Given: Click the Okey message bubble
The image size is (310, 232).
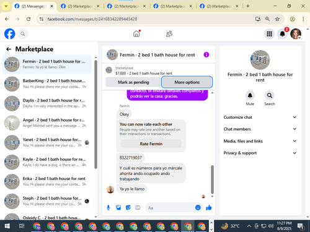Looking at the screenshot, I should coord(124,114).
